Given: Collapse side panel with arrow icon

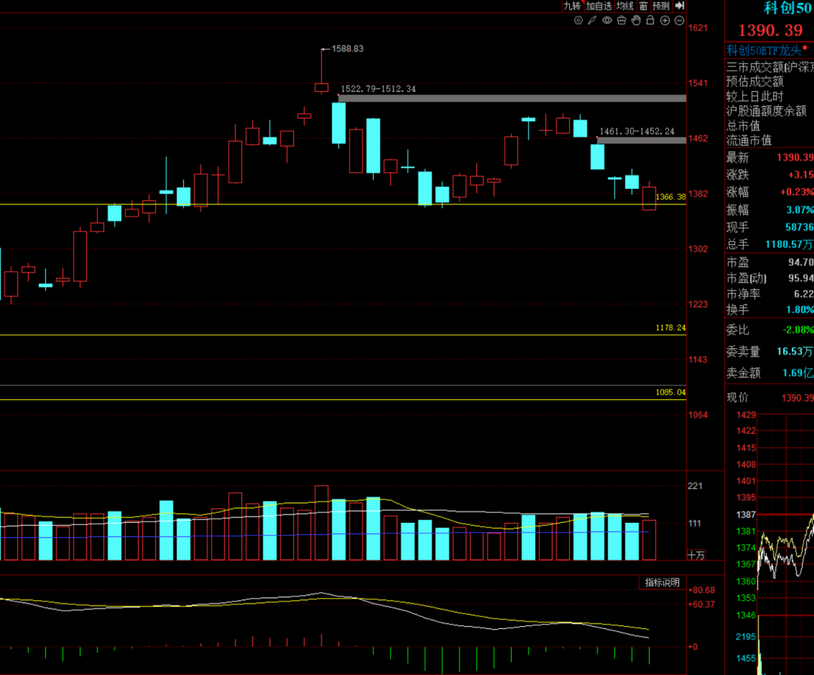Looking at the screenshot, I should (681, 6).
